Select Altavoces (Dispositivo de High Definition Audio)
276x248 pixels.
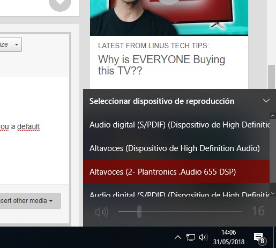[176, 148]
